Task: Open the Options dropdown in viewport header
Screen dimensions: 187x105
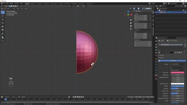Action: point(151,6)
